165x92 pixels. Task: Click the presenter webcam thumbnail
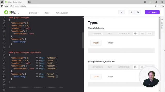[150, 77]
